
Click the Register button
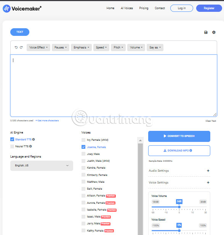point(209,8)
